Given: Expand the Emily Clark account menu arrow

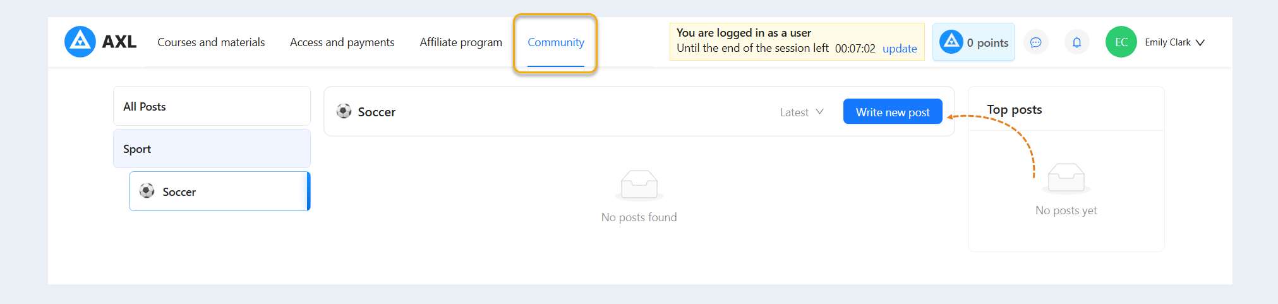Looking at the screenshot, I should [x=1200, y=42].
